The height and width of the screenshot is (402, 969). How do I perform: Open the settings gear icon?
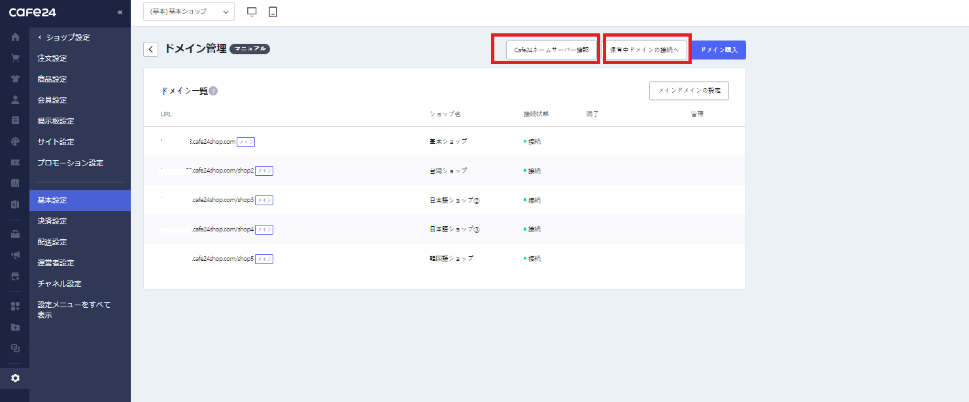click(x=15, y=378)
